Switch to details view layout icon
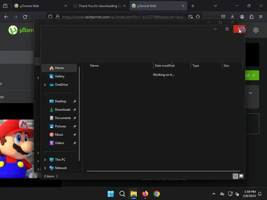 click(235, 176)
